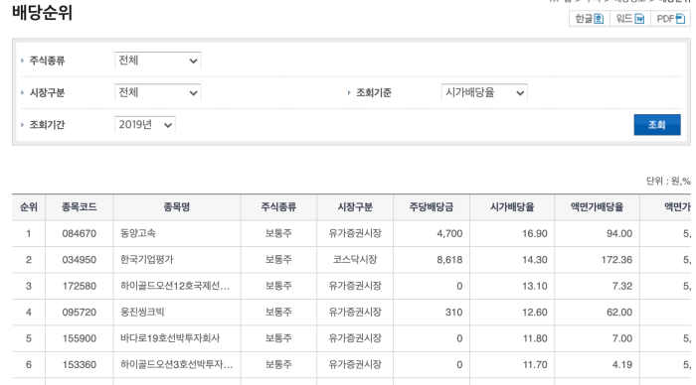Click the 종목코드 column header
Image resolution: width=696 pixels, height=385 pixels.
[79, 207]
